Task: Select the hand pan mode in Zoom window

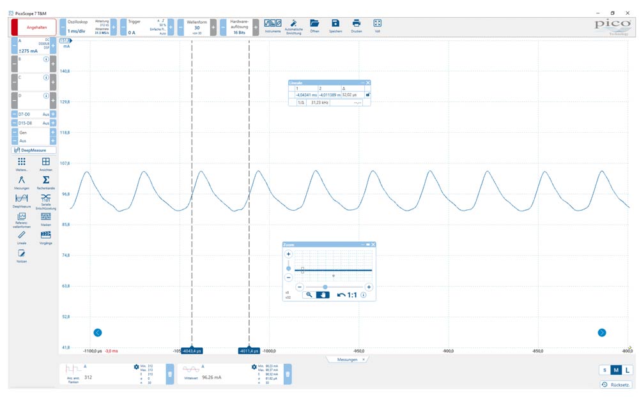Action: [x=323, y=295]
